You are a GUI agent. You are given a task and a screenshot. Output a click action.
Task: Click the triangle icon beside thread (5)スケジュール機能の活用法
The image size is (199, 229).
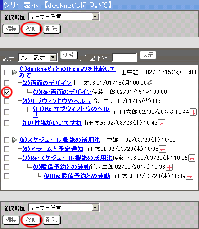[14, 140]
